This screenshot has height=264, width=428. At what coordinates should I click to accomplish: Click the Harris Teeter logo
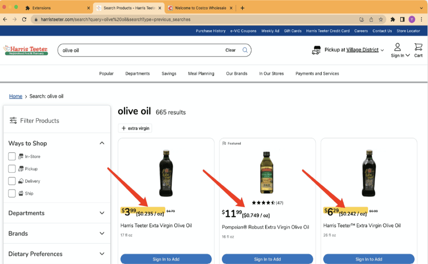pos(26,50)
